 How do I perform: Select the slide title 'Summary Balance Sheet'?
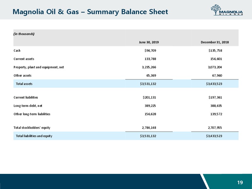[x=128, y=12]
